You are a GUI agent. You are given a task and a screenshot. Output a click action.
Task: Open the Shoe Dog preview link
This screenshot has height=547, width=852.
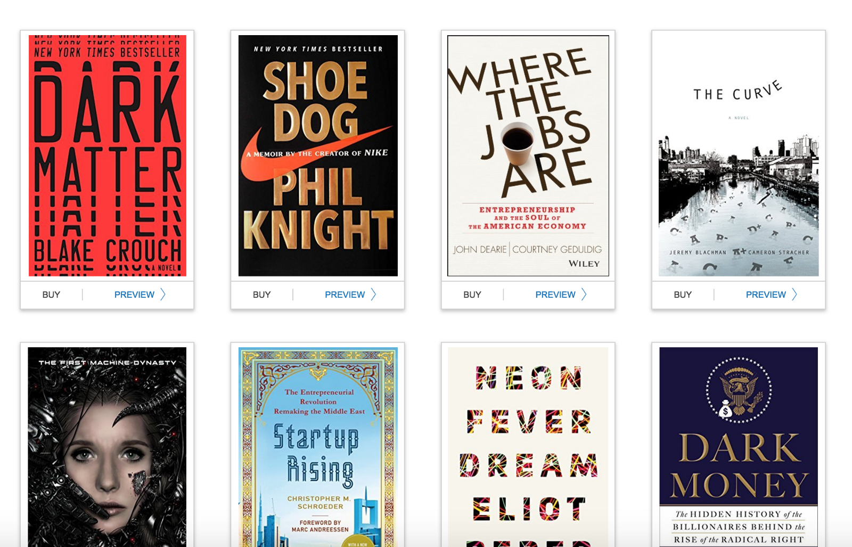pyautogui.click(x=345, y=295)
